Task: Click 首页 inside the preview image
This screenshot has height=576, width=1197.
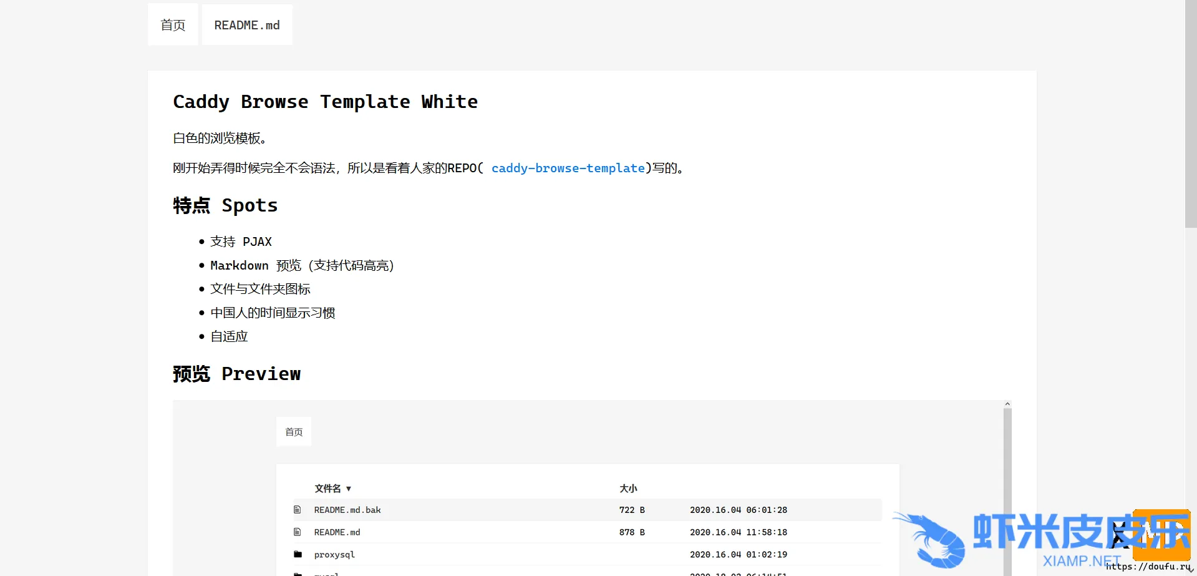Action: pos(294,432)
